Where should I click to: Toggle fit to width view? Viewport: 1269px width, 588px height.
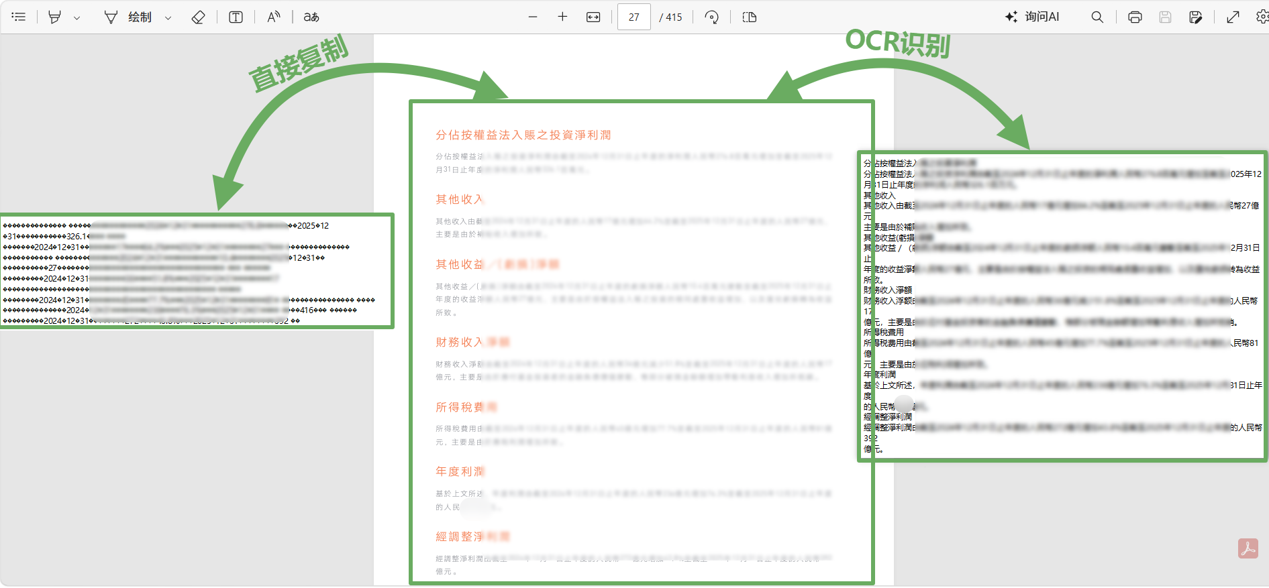[593, 17]
